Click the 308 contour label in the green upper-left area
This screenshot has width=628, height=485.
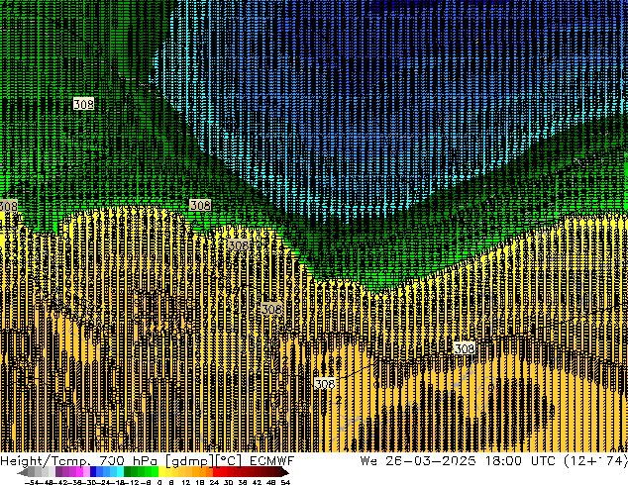[83, 104]
